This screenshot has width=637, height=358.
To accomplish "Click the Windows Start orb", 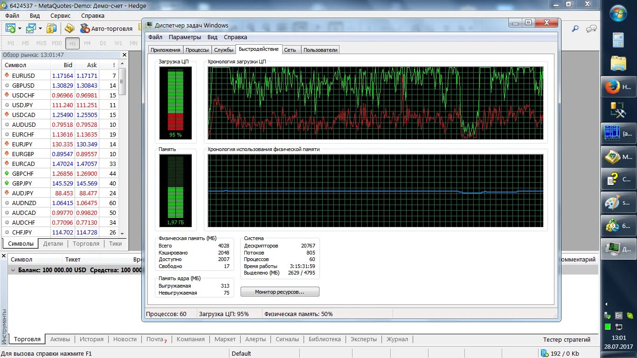I will (x=618, y=13).
